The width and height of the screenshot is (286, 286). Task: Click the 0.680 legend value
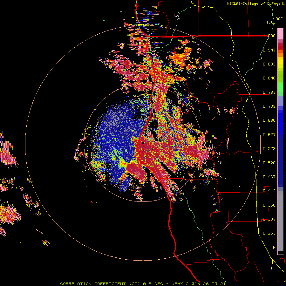click(269, 120)
